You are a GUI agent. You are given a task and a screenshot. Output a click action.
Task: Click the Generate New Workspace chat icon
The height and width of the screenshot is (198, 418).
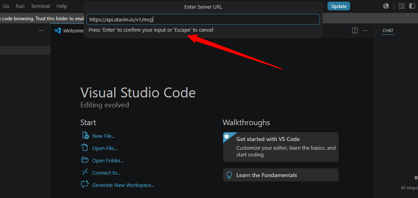pyautogui.click(x=85, y=184)
